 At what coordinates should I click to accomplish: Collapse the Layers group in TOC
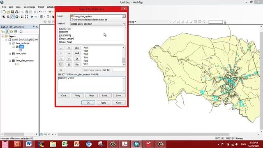[x=2, y=36]
